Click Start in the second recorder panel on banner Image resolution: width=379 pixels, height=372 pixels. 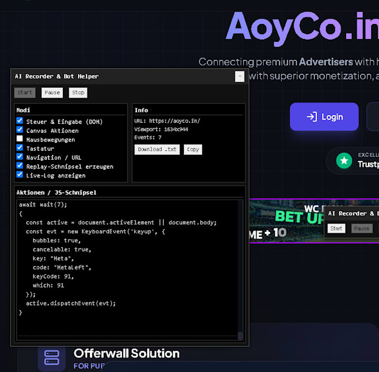336,228
